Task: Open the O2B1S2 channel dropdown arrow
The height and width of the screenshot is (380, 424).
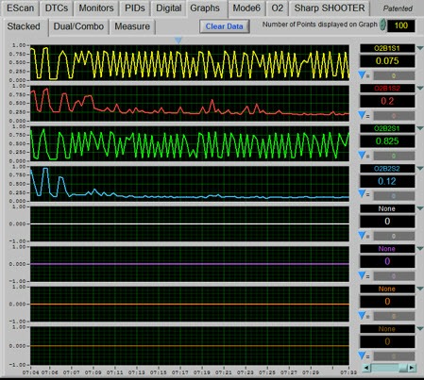Action: [x=420, y=89]
